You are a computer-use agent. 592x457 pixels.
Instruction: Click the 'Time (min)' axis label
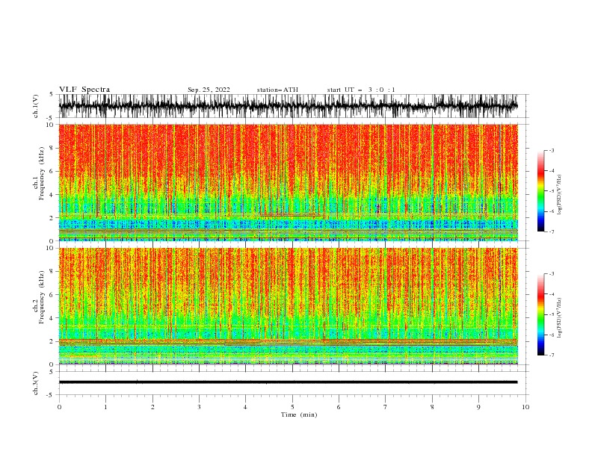click(x=299, y=414)
